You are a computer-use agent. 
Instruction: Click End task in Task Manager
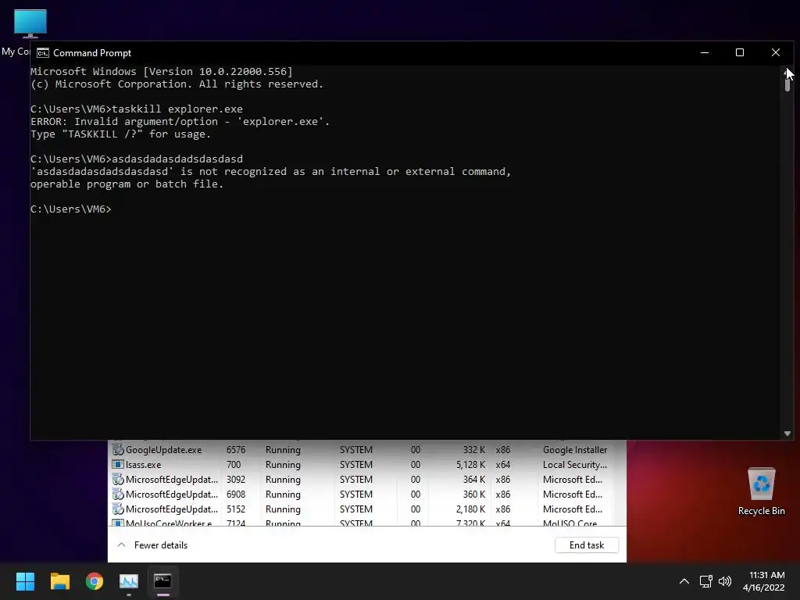pos(587,545)
